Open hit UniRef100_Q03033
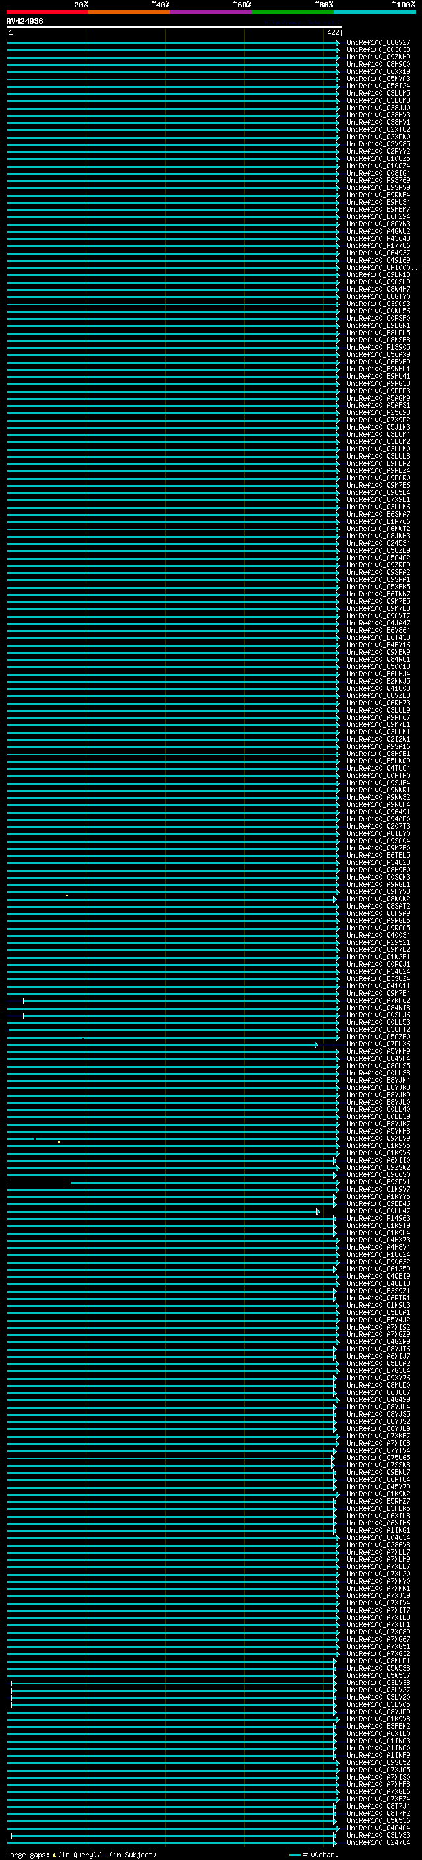422x1860 pixels. coord(378,50)
